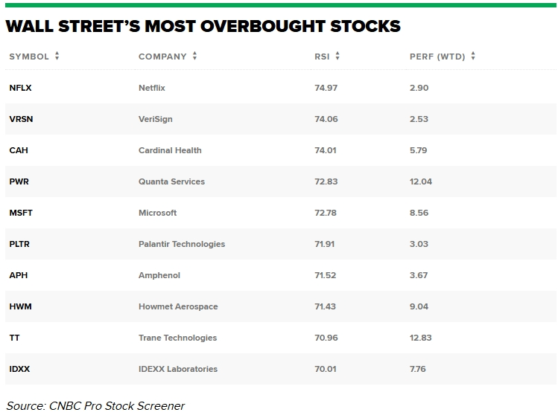Open the NFLX ticker symbol
The height and width of the screenshot is (418, 558).
[x=20, y=88]
